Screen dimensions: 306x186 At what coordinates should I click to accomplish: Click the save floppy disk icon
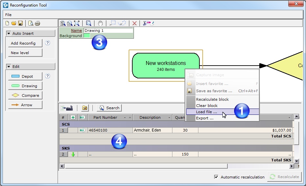(20, 23)
